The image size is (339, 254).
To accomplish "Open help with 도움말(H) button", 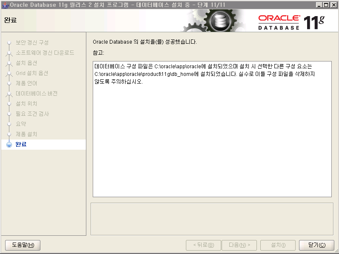I will coord(23,245).
